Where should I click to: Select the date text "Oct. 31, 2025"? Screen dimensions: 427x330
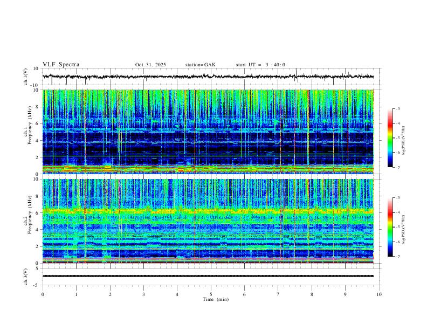150,65
